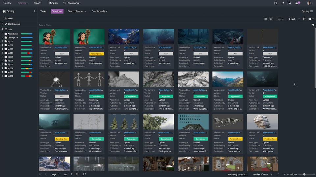Viewport: 316px width, 177px height.
Task: Switch to the Tasks tab
Action: [43, 11]
